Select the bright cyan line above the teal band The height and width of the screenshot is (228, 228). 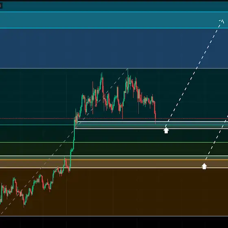click(x=114, y=12)
